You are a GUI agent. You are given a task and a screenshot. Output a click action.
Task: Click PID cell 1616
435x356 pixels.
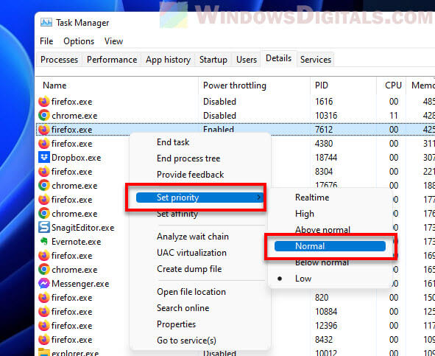(323, 102)
